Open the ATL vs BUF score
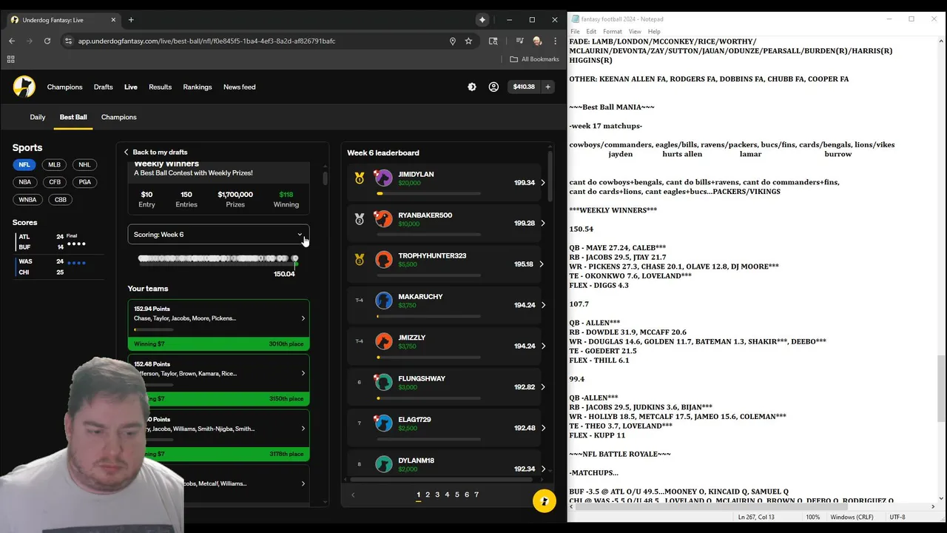This screenshot has width=947, height=533. click(58, 241)
